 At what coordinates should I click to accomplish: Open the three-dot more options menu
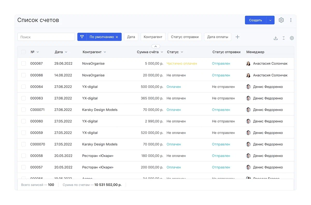[291, 20]
